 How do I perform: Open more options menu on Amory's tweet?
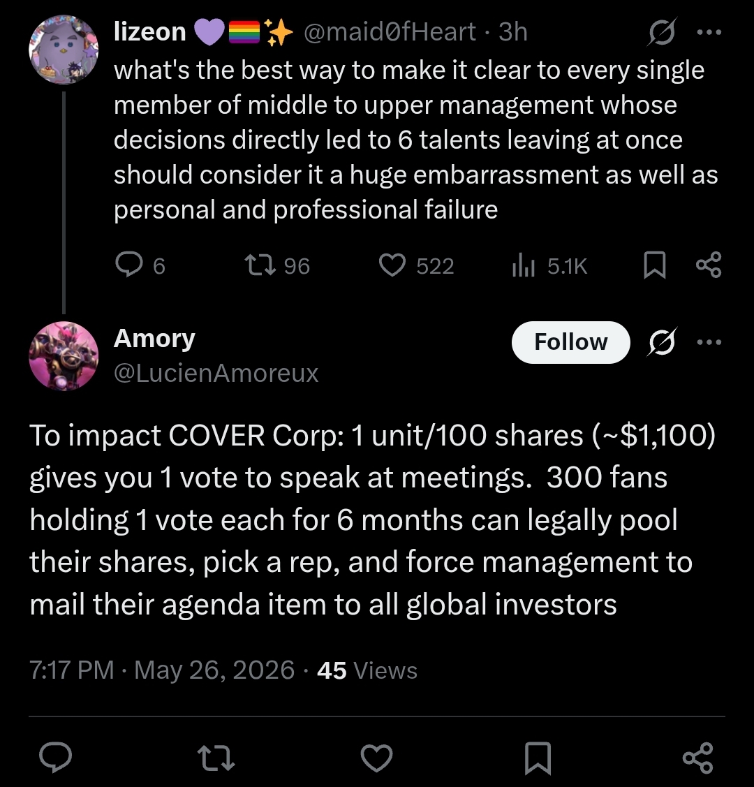pyautogui.click(x=709, y=342)
